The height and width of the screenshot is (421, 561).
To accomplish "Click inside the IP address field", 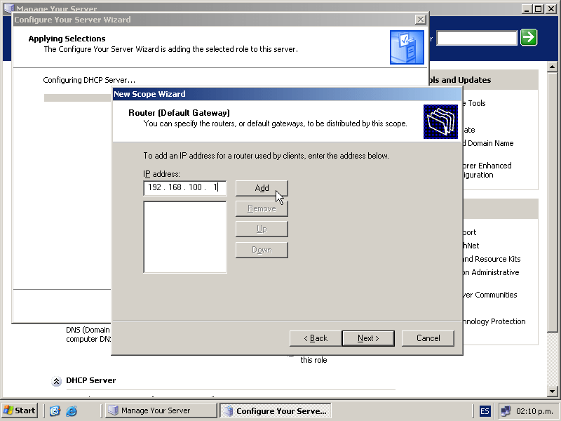I will click(184, 188).
